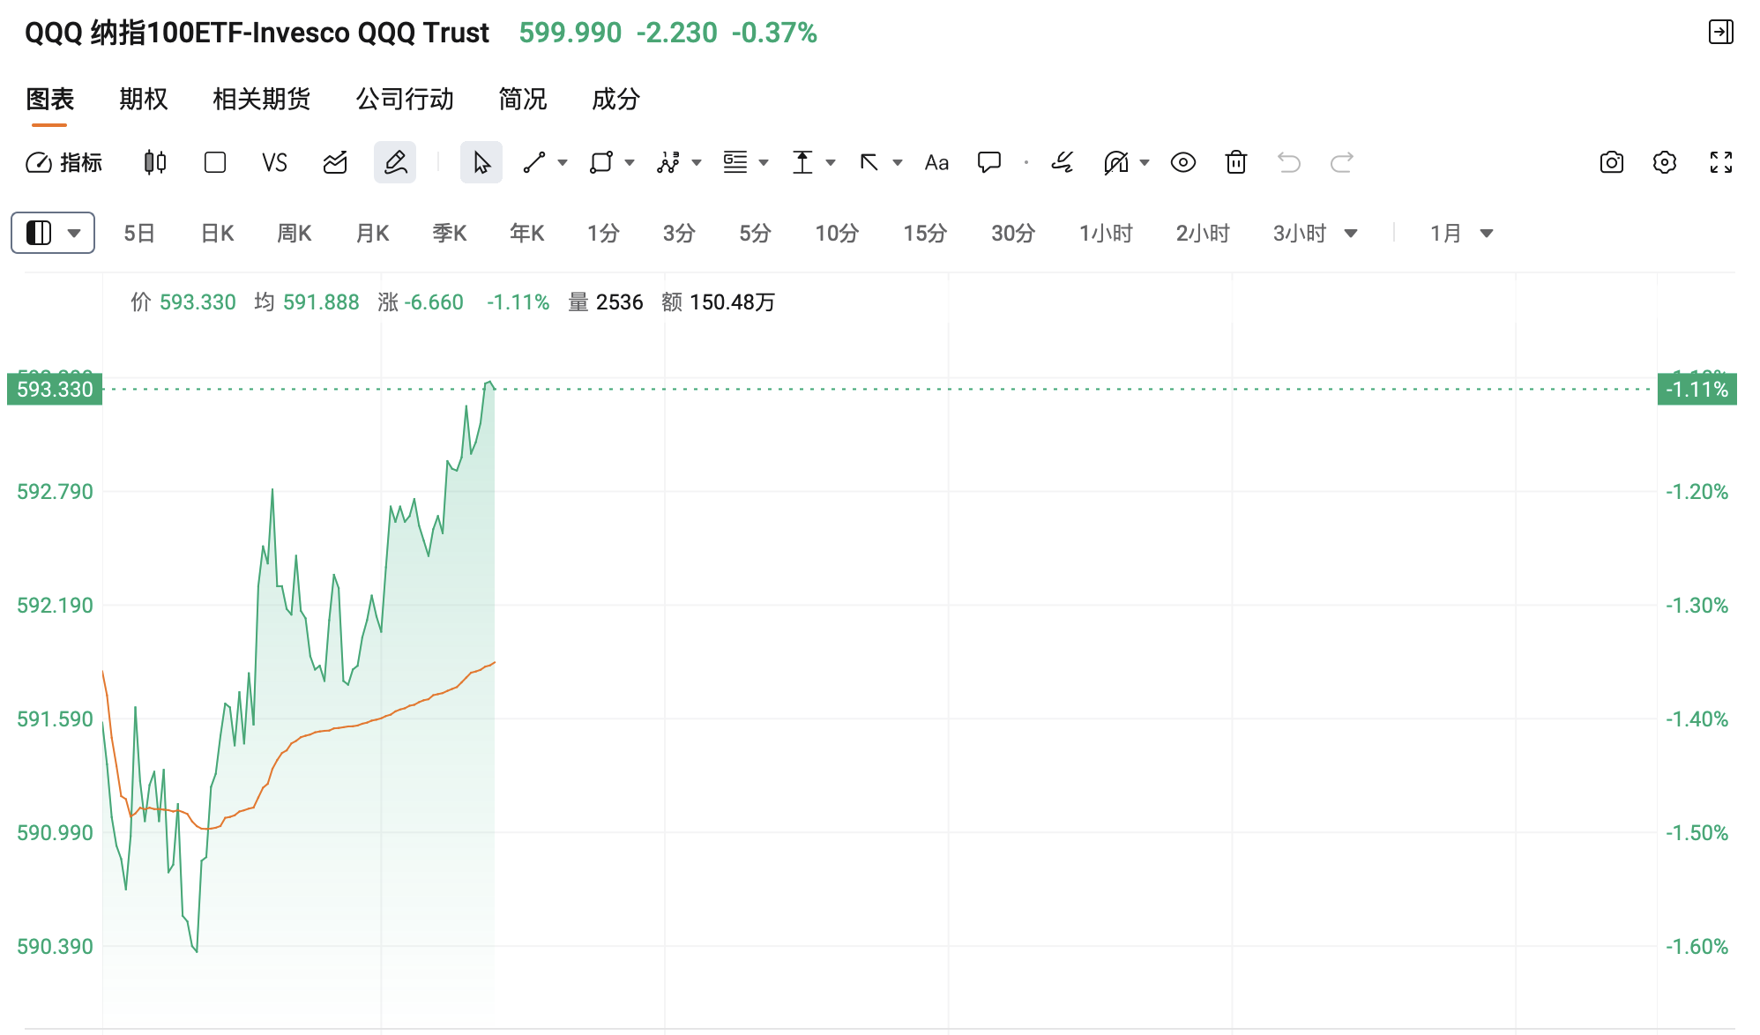Select the 日K timeframe
The image size is (1760, 1035).
click(x=217, y=234)
